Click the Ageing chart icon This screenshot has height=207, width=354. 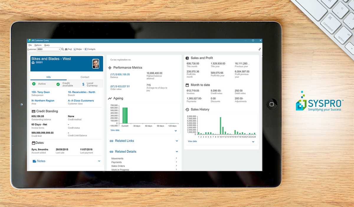[x=110, y=98]
